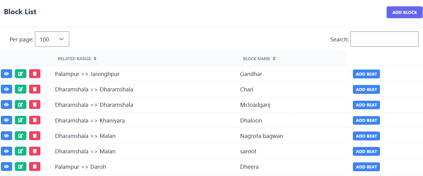Select the Block List heading
This screenshot has height=176, width=423.
point(20,12)
